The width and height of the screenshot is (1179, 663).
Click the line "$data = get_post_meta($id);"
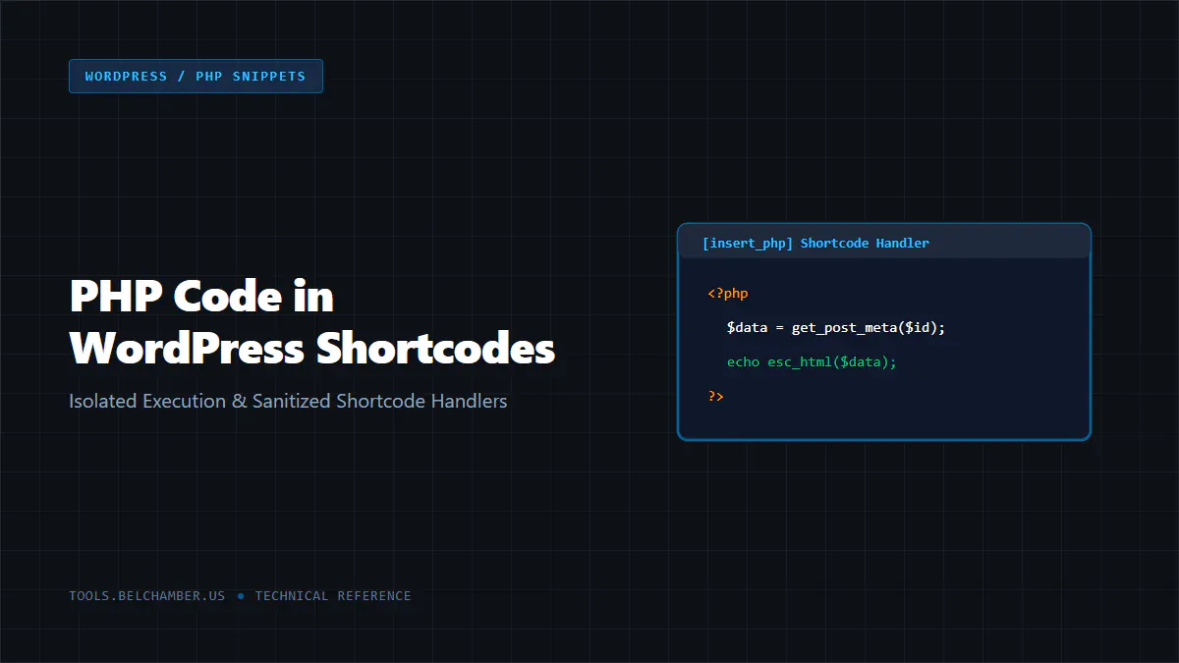836,327
